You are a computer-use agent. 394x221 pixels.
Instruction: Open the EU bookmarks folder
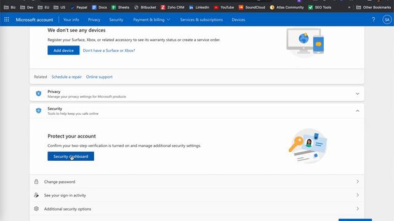coord(44,7)
